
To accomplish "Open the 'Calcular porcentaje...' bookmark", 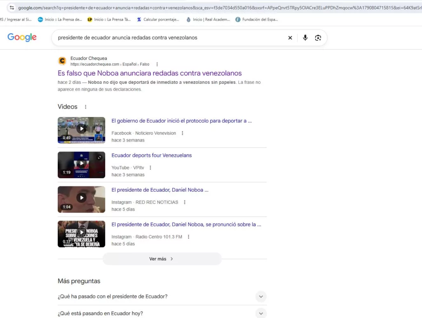I will click(158, 20).
